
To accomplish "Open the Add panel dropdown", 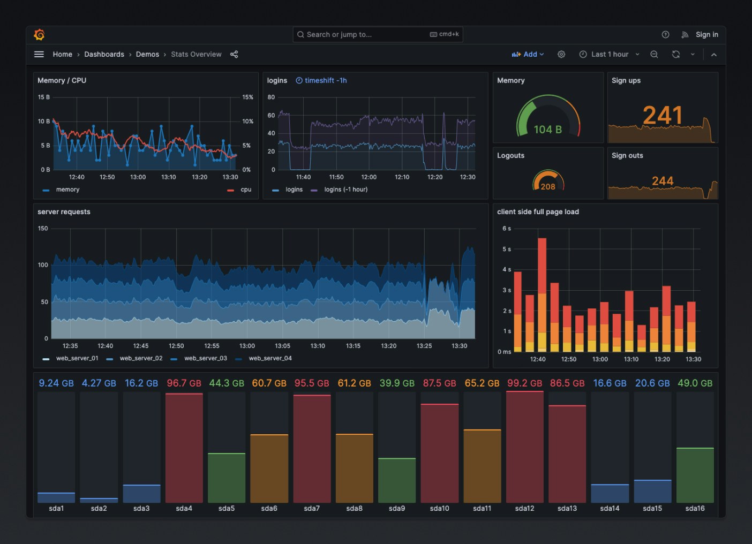I will (528, 54).
